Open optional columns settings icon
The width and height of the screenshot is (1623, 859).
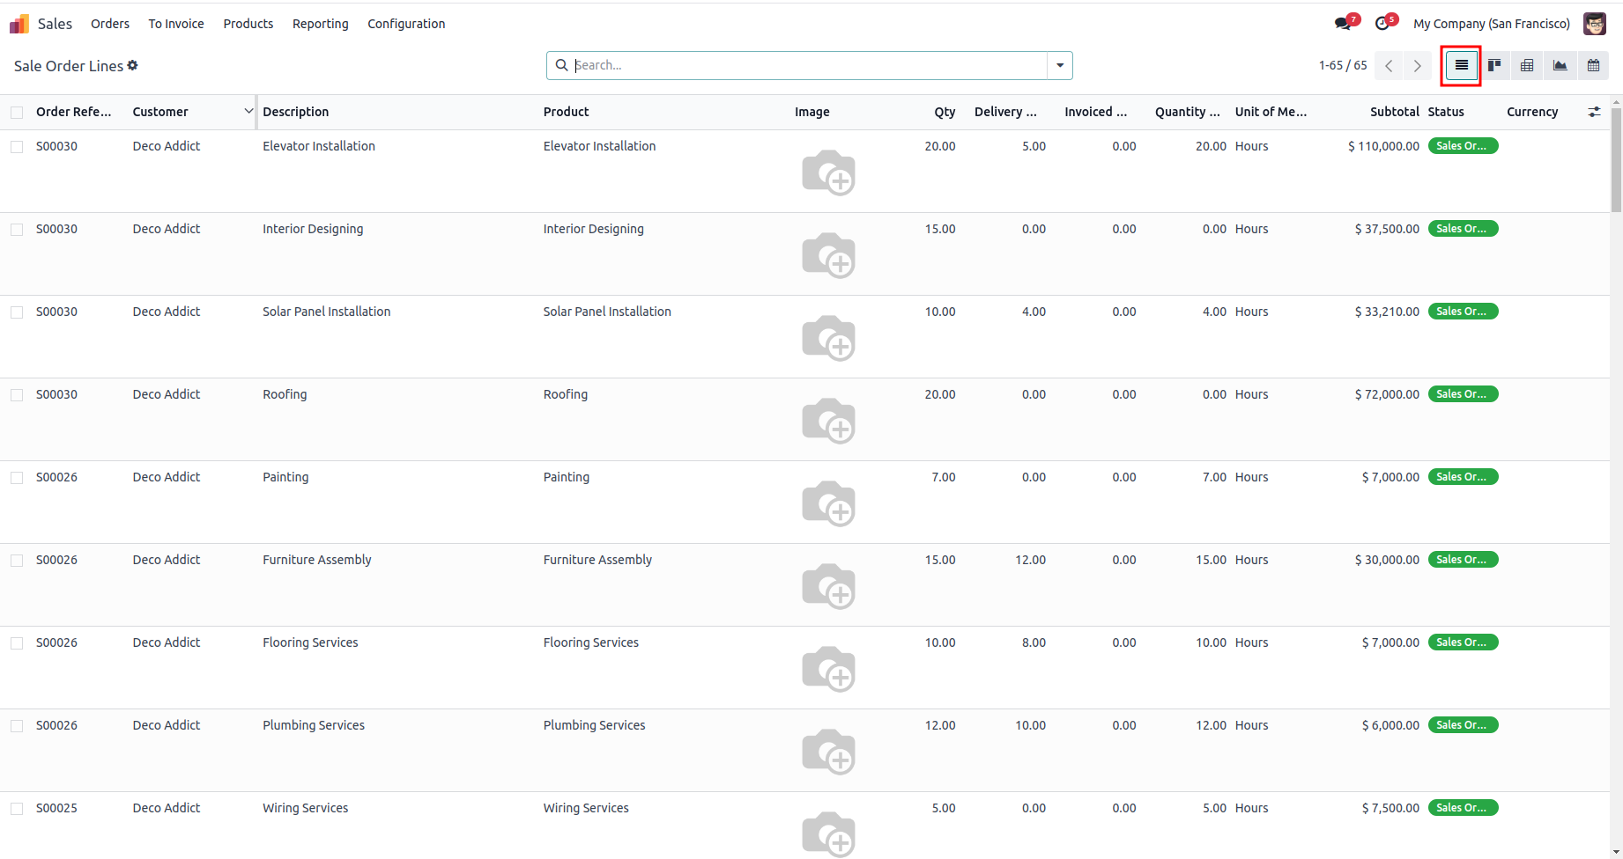pyautogui.click(x=1594, y=112)
